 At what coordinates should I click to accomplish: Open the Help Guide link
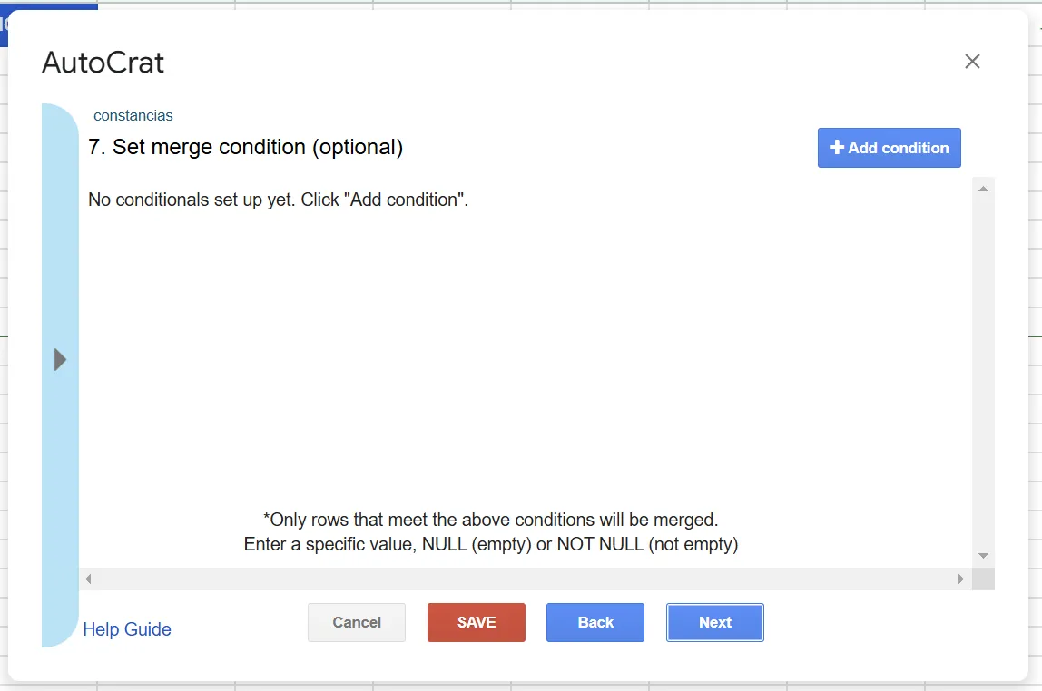click(127, 629)
